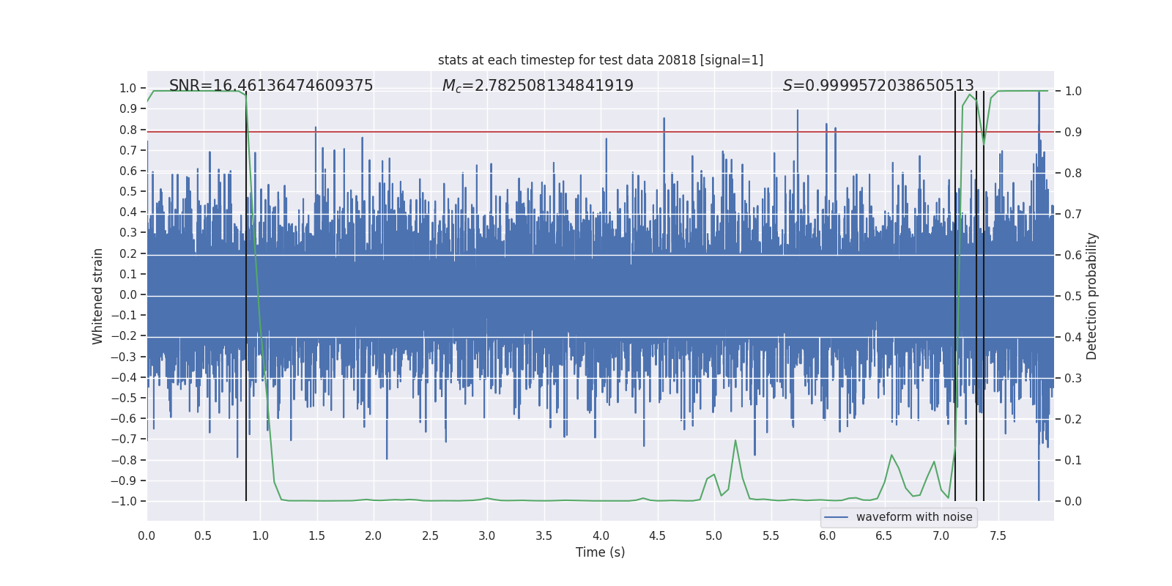Click the −0.9 Whitened strain tick label
Screen dimensions: 1172x586
124,481
